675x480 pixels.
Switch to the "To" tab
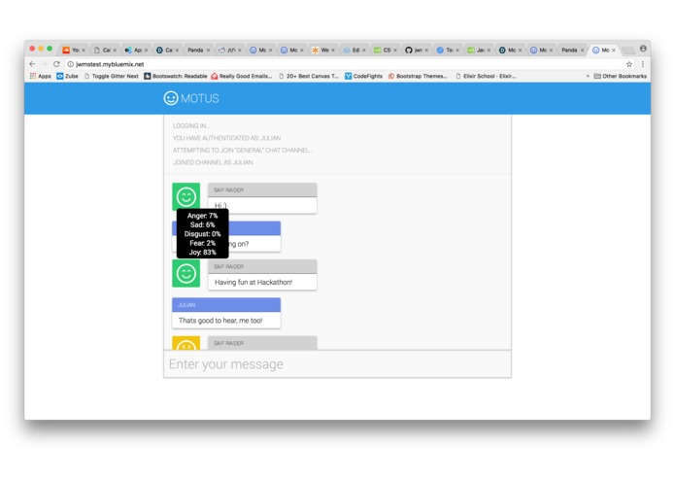click(x=446, y=50)
